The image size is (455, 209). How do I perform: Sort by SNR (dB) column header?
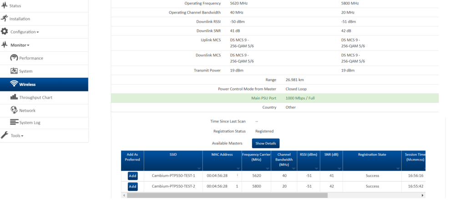pyautogui.click(x=331, y=155)
